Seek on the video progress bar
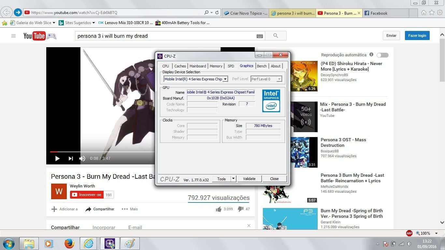 (102, 152)
